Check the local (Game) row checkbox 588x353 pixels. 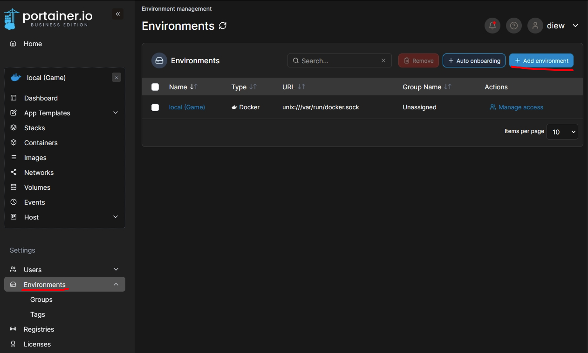tap(155, 107)
